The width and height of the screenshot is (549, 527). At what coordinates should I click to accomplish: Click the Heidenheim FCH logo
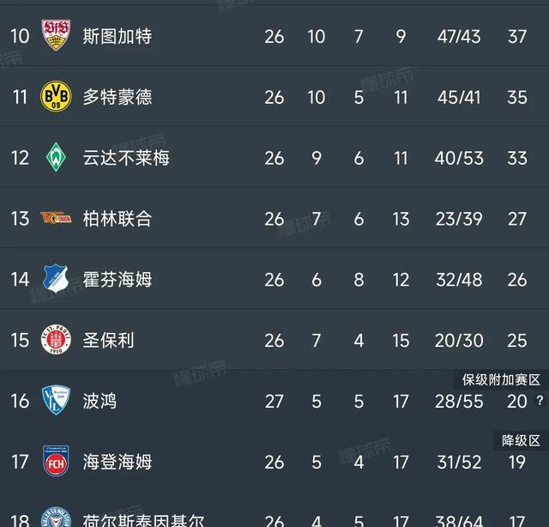(x=57, y=462)
